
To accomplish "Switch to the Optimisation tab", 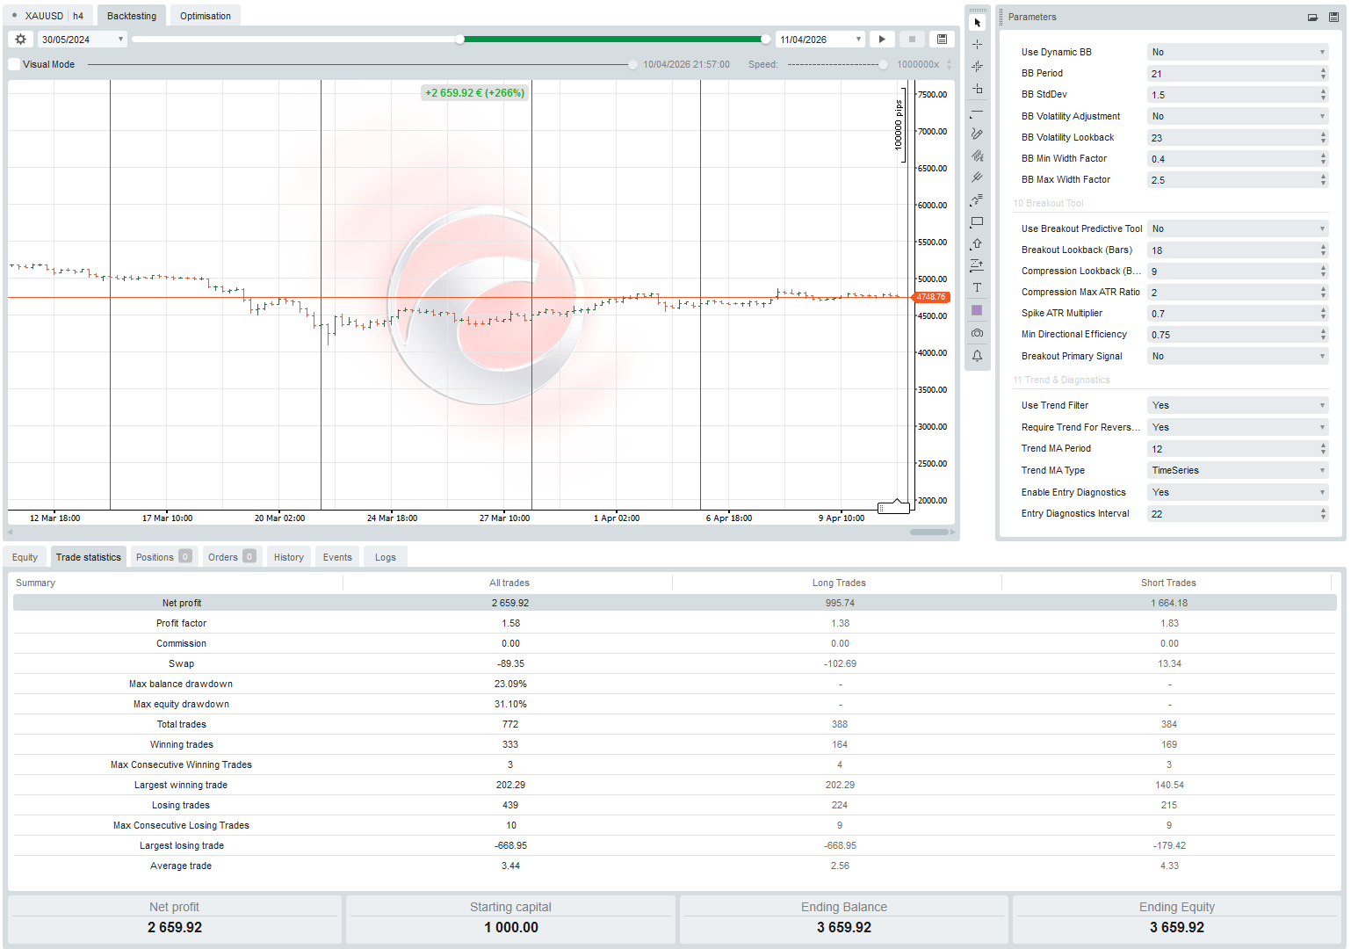I will click(x=205, y=15).
